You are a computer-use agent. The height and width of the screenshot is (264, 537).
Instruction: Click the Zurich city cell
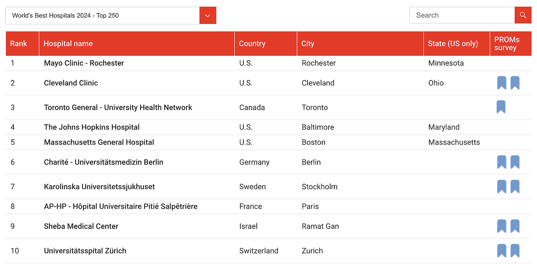[312, 251]
